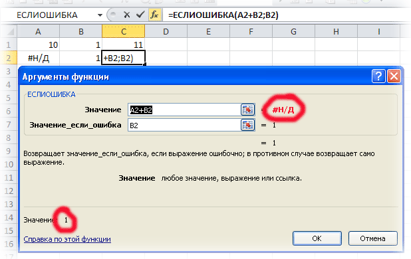
Task: Click empty cell E1
Action: tap(208, 44)
